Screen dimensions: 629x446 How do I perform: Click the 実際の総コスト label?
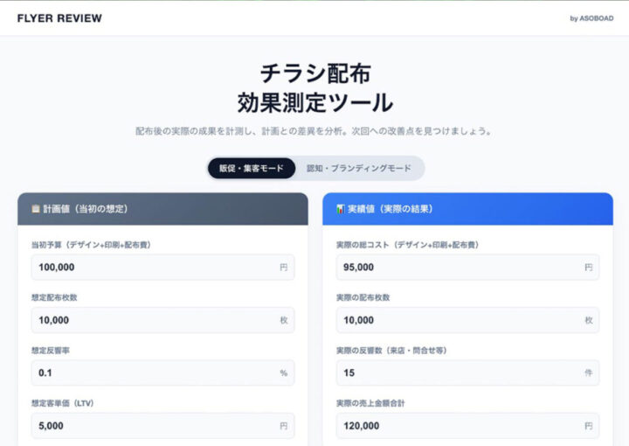tap(408, 245)
